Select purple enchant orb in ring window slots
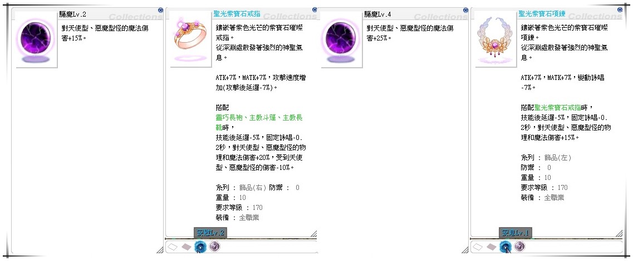Screen dimensions: 633x261 pos(214,246)
